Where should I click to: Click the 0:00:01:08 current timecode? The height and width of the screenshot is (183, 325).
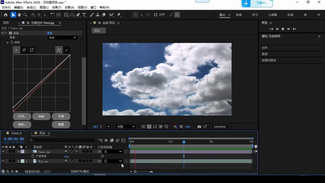pos(14,139)
